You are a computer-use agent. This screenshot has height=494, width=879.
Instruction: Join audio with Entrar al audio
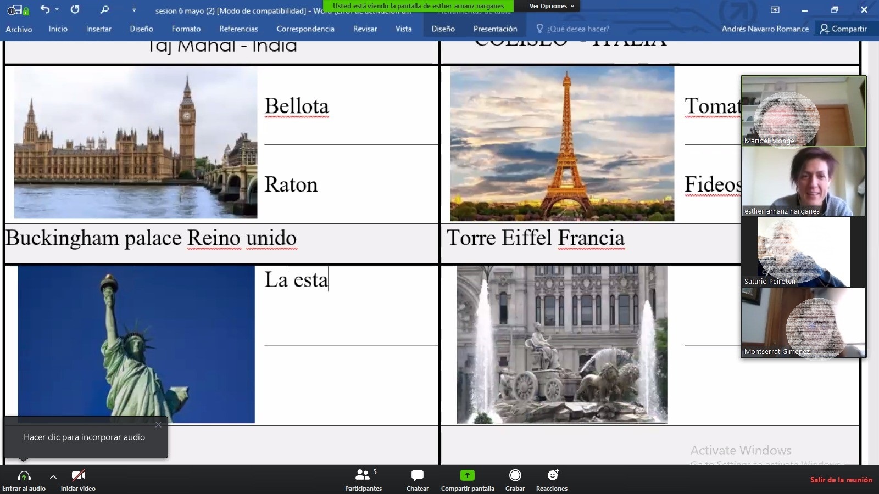tap(24, 480)
